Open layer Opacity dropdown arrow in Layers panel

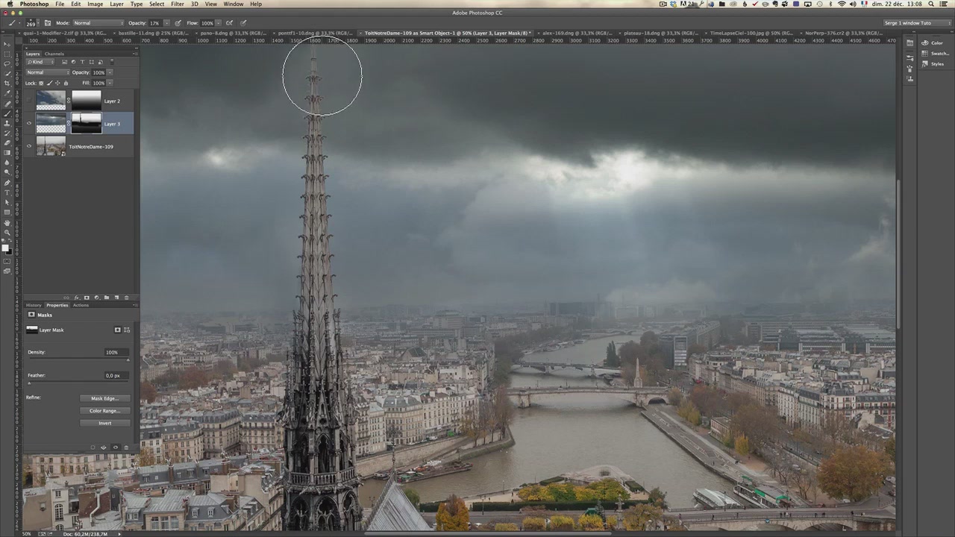pos(110,72)
